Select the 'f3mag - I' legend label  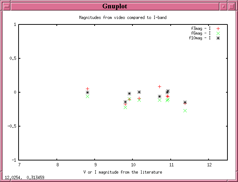coord(201,28)
